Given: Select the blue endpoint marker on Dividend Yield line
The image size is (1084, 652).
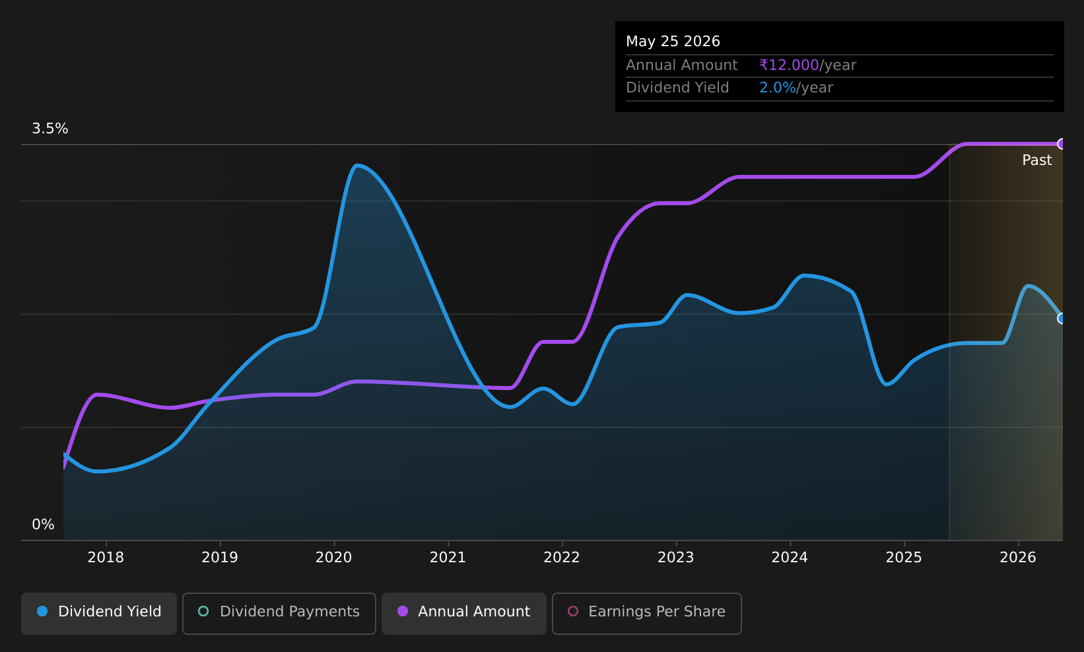Looking at the screenshot, I should (1062, 318).
